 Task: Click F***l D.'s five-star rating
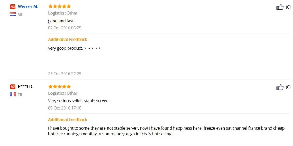pyautogui.click(x=59, y=86)
